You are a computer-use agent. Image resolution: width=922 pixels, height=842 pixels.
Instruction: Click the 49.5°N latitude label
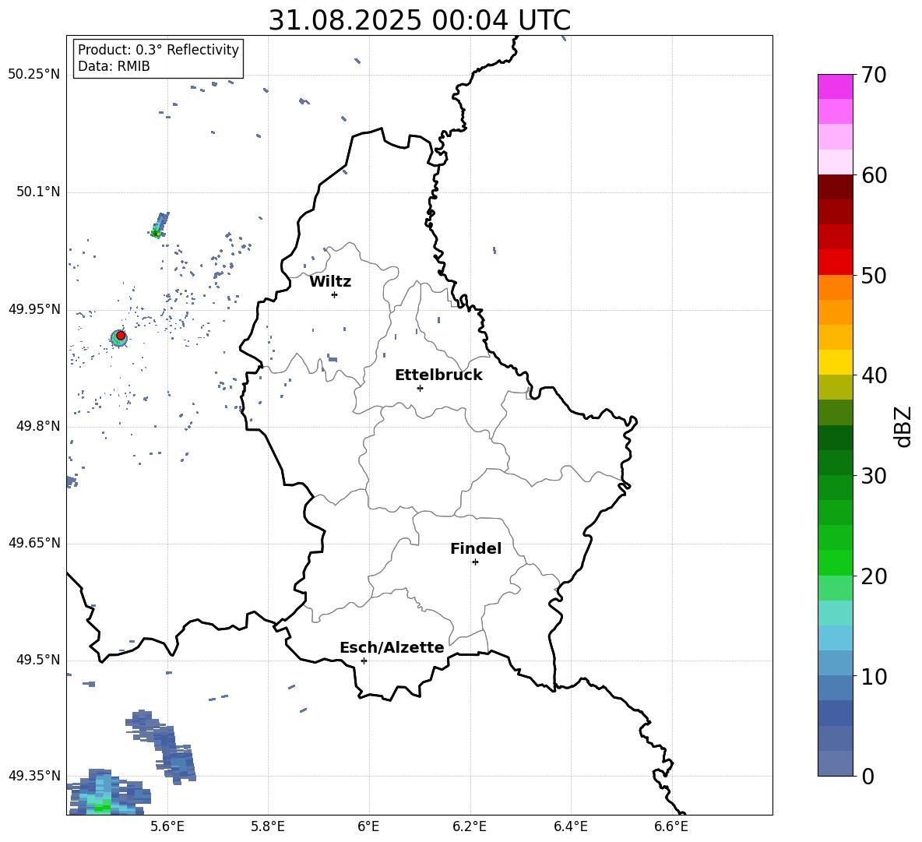(x=38, y=660)
